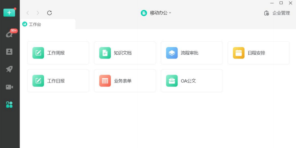Open the rocket icon in sidebar

point(9,69)
